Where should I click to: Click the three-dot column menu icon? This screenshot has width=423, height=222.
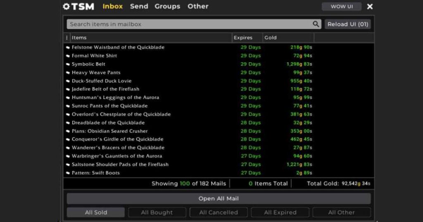67,38
